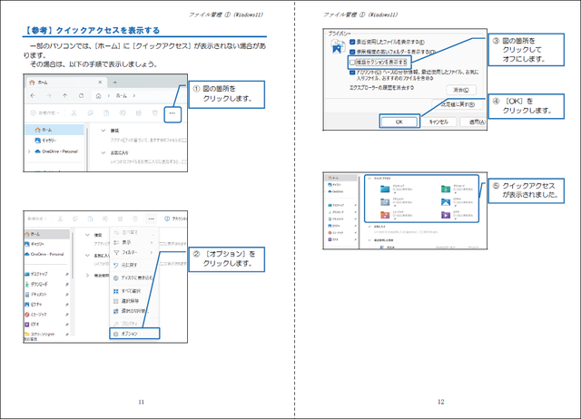Collapse the クイックアクセス header in the step 5 Explorer

click(369, 179)
